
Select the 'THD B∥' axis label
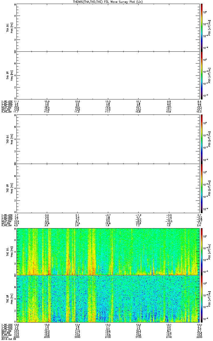coord(7,188)
